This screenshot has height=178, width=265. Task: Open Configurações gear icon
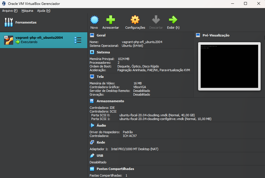[x=135, y=20]
